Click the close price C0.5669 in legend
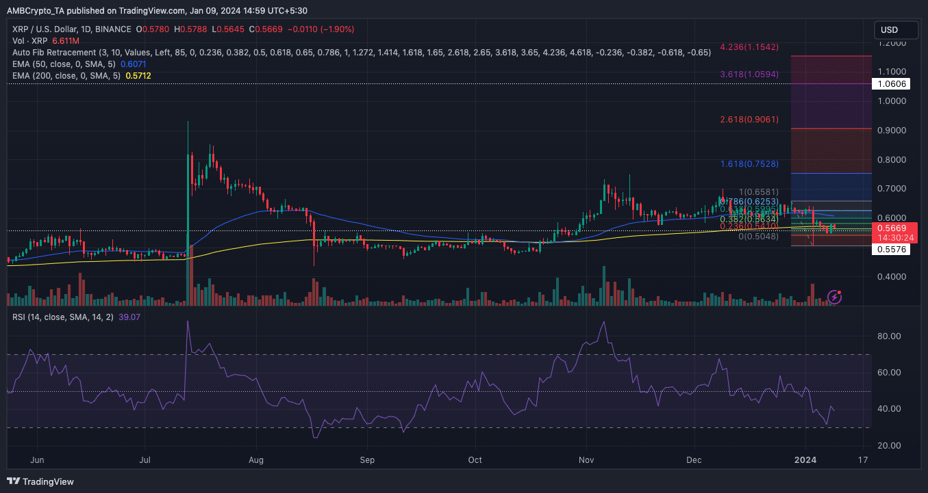The height and width of the screenshot is (493, 928). (266, 29)
